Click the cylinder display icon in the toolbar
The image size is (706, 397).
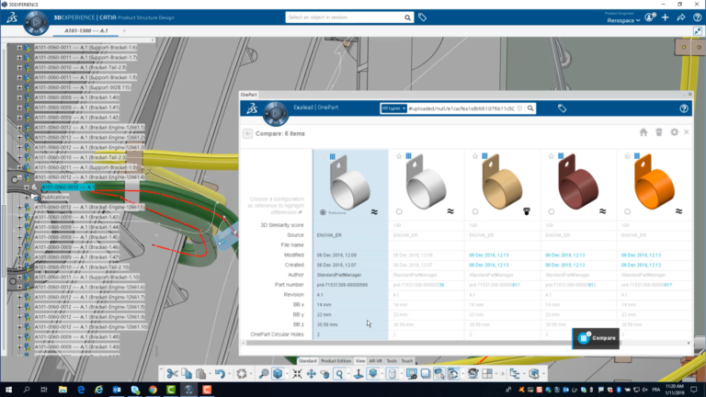(393, 374)
